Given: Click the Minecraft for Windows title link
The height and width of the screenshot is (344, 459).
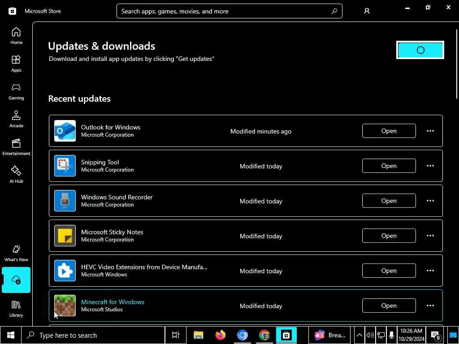Looking at the screenshot, I should (x=113, y=302).
